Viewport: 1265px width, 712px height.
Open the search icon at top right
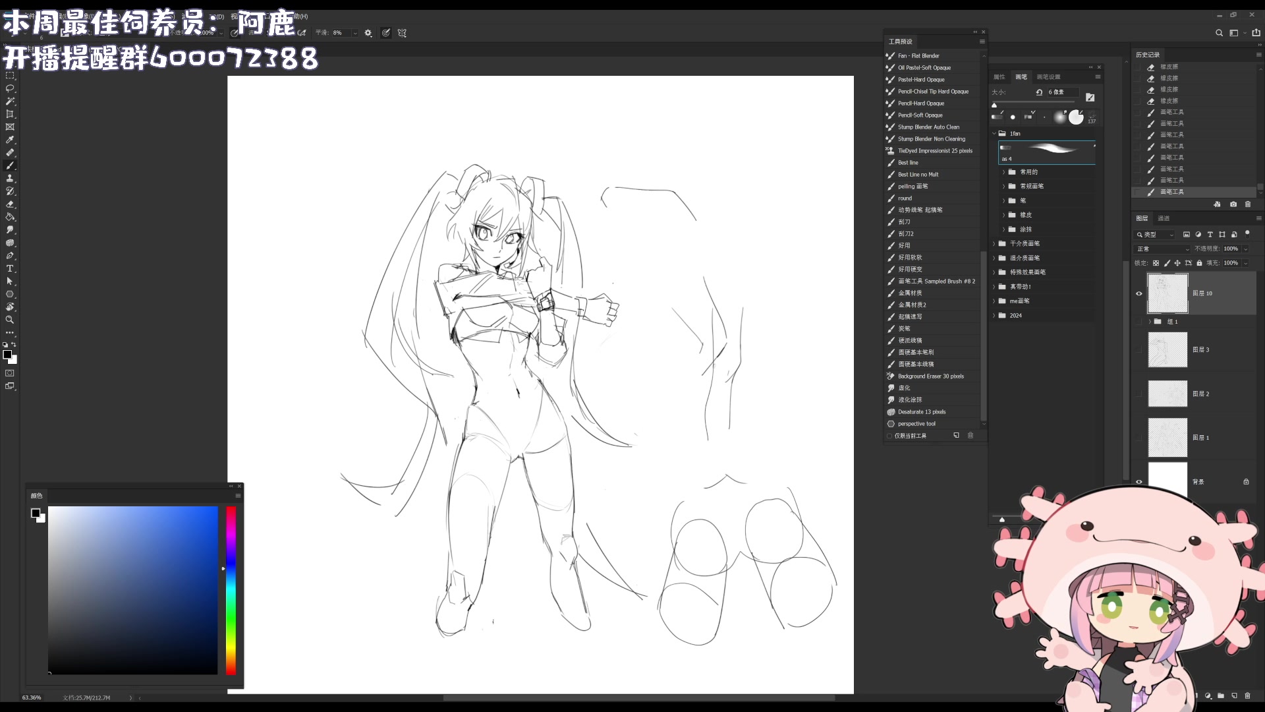1219,33
